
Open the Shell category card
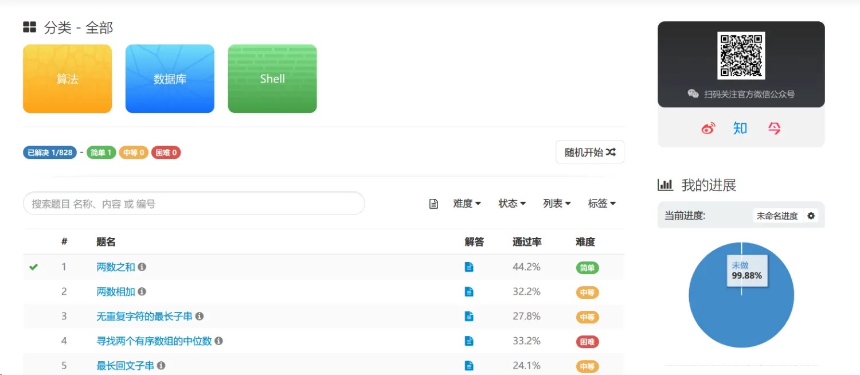[x=272, y=79]
